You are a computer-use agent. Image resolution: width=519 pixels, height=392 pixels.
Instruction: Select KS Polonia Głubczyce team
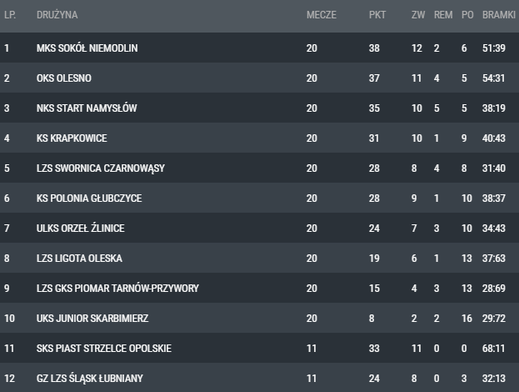[89, 199]
